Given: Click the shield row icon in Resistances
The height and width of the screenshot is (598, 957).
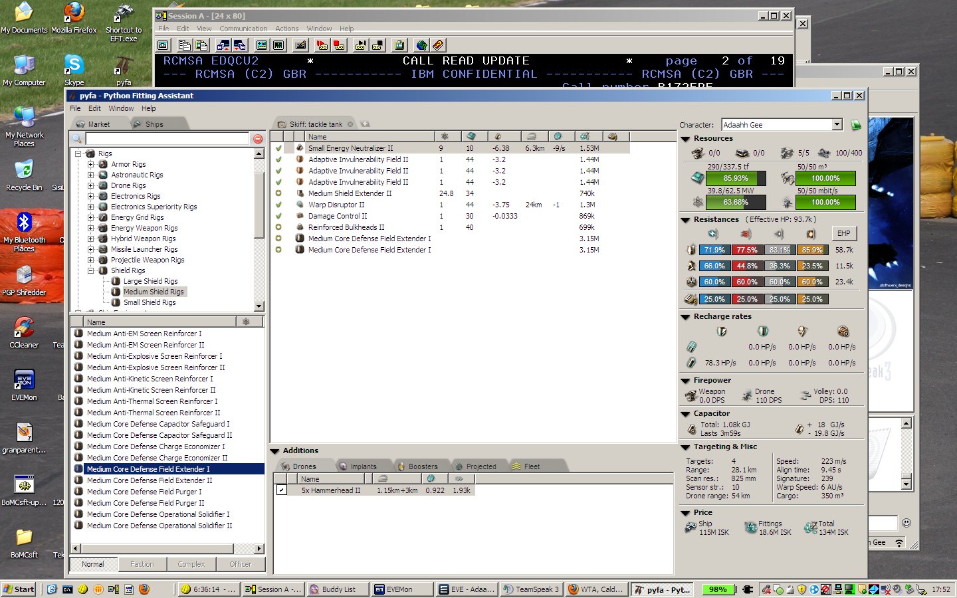Looking at the screenshot, I should point(691,250).
